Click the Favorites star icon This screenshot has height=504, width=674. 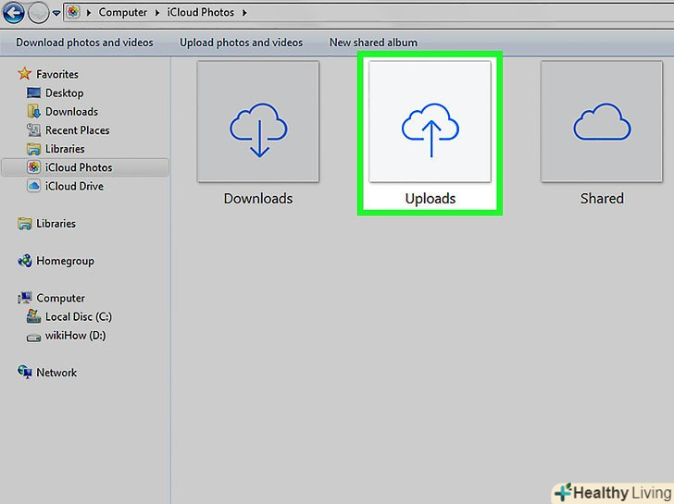24,73
